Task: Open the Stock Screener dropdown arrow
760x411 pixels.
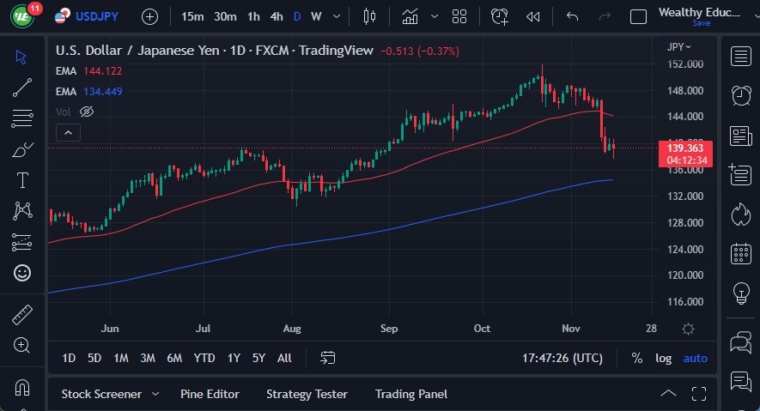Action: pyautogui.click(x=155, y=394)
